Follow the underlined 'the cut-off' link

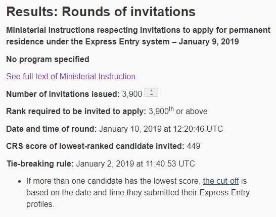click(x=221, y=181)
